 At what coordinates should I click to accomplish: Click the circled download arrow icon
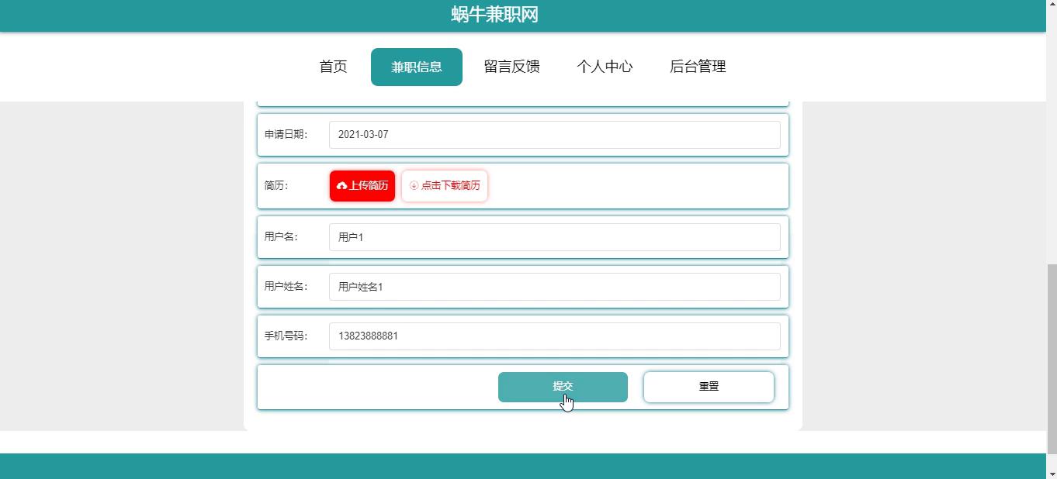tap(414, 186)
